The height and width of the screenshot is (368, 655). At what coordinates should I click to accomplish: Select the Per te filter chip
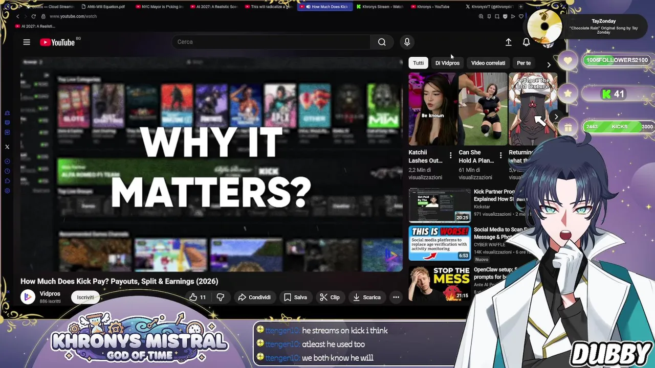click(x=523, y=63)
